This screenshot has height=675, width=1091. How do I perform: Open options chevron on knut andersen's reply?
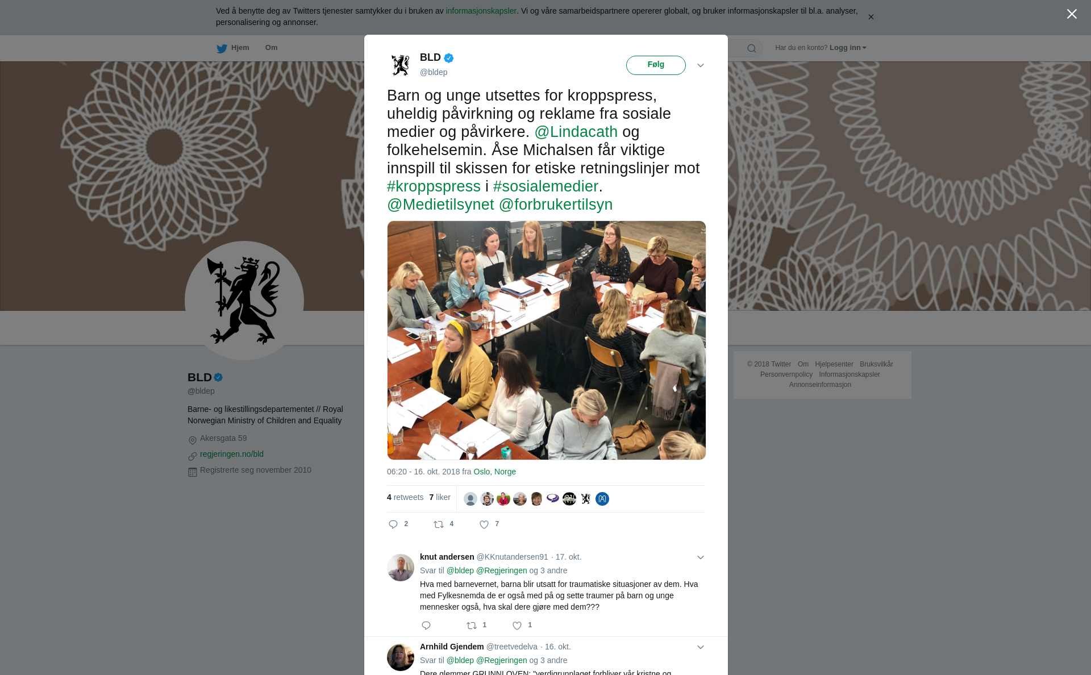coord(701,557)
